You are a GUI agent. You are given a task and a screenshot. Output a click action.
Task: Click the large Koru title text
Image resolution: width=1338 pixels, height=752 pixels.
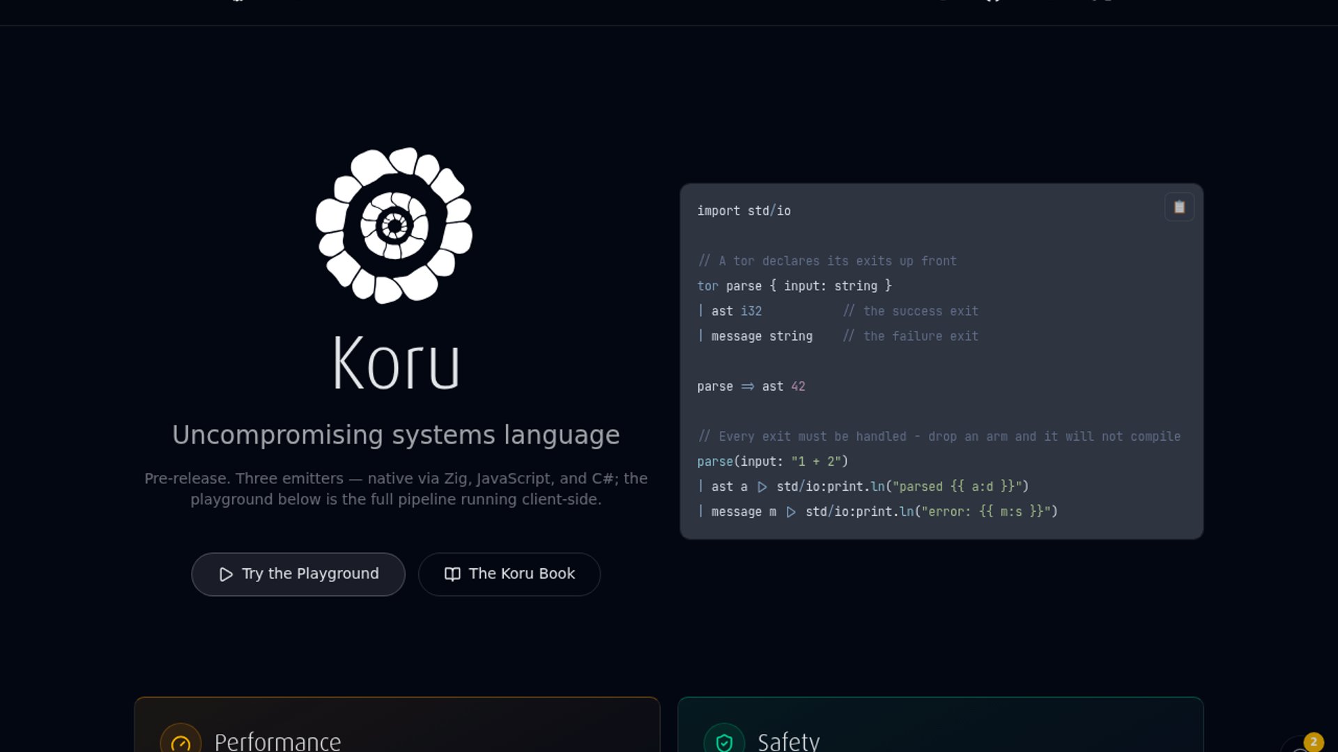pos(396,363)
